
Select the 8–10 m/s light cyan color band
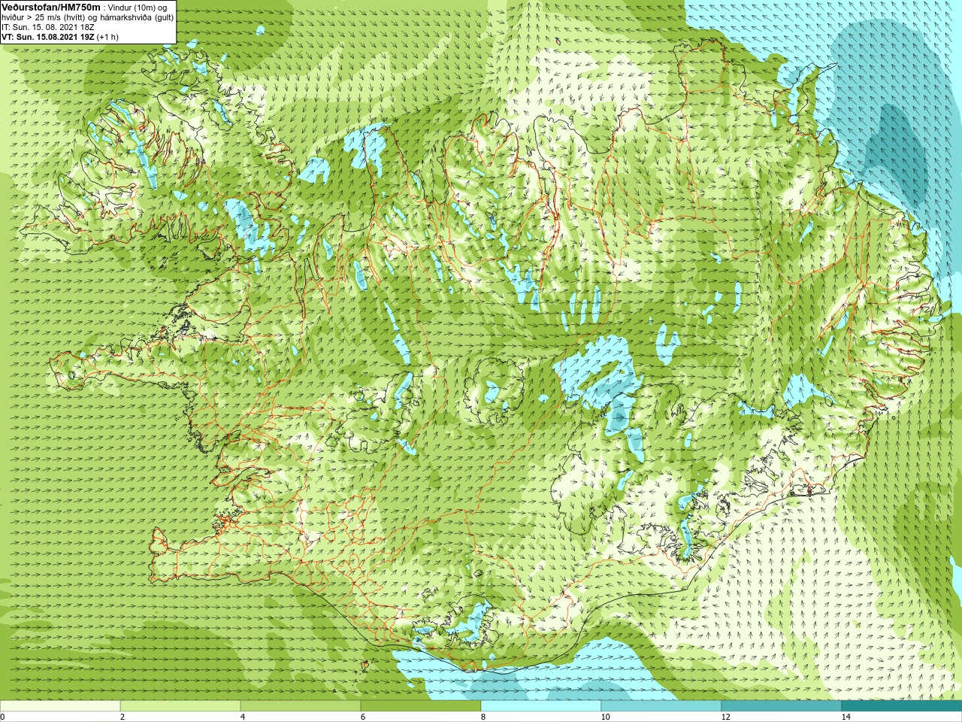click(541, 706)
